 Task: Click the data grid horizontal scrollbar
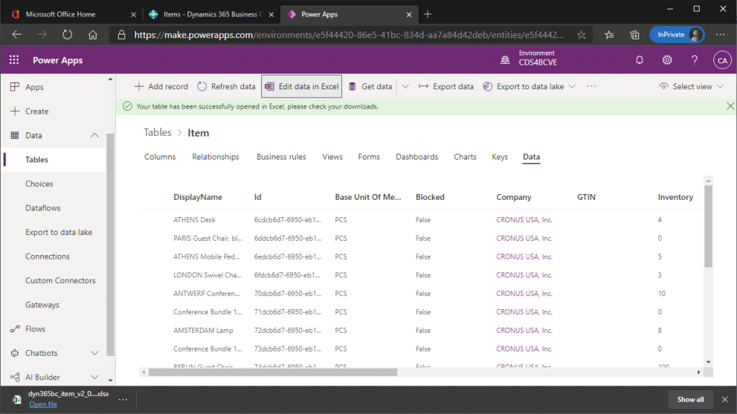(x=273, y=372)
